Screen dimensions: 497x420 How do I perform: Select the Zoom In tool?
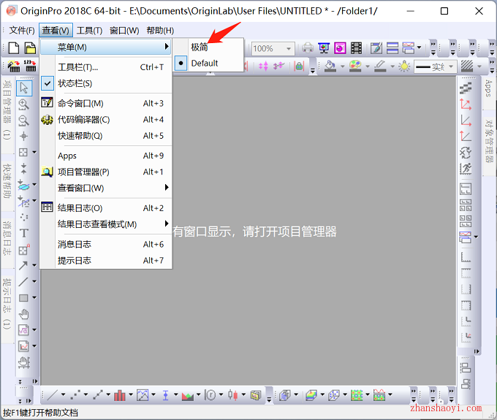(24, 104)
